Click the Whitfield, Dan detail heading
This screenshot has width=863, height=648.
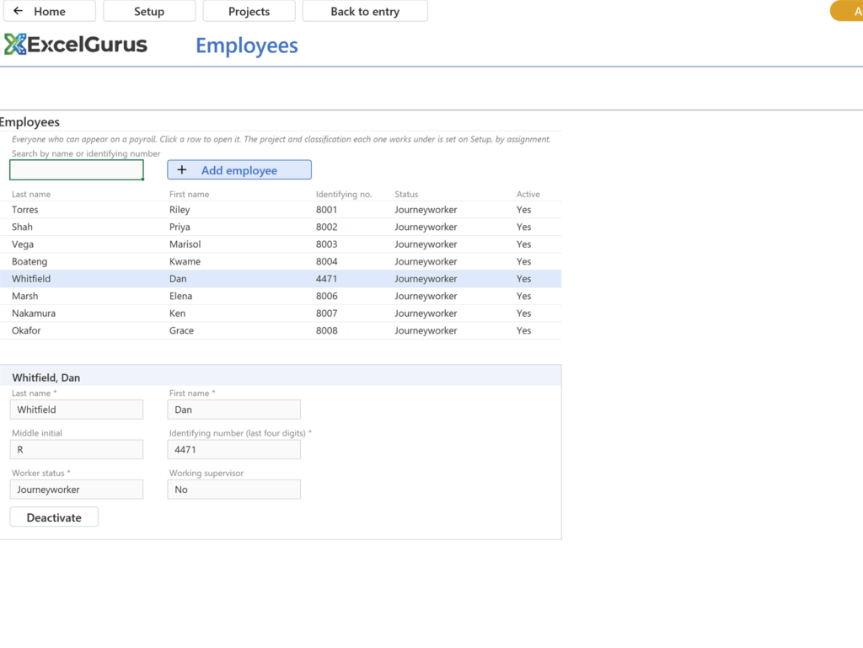point(46,378)
